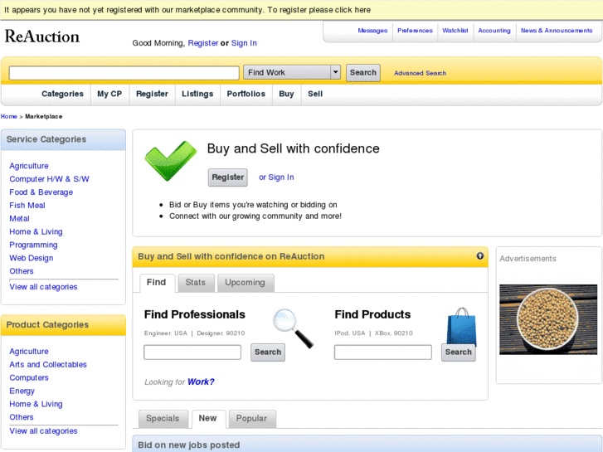Image resolution: width=603 pixels, height=452 pixels.
Task: Click the advertisement bowl image
Action: (547, 319)
